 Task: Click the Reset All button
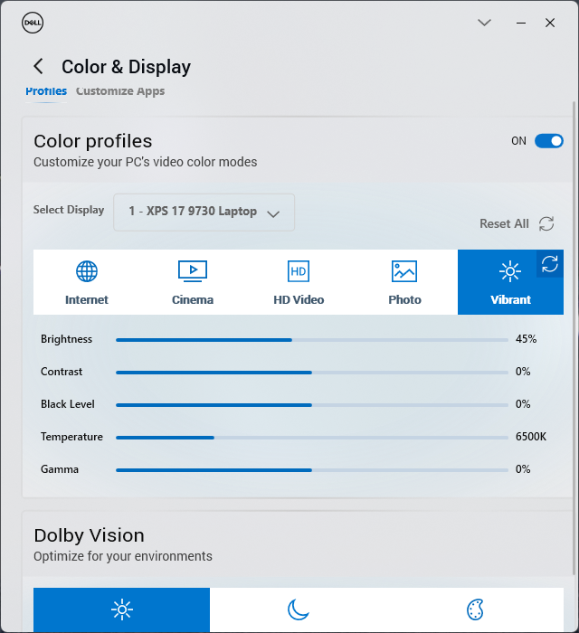(x=517, y=223)
